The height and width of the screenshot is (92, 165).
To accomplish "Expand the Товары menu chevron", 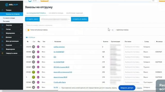I will point(21,10).
